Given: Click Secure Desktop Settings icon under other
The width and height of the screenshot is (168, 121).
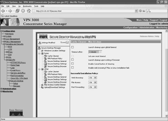Looking at the screenshot, I should pos(45,79).
